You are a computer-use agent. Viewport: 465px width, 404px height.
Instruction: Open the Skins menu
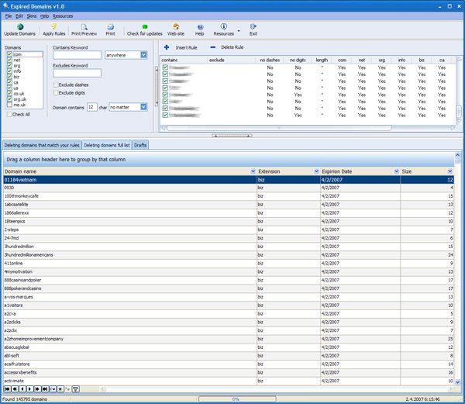coord(32,16)
